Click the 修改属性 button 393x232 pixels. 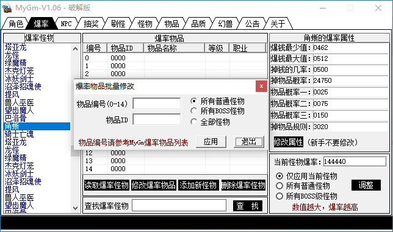(x=288, y=142)
